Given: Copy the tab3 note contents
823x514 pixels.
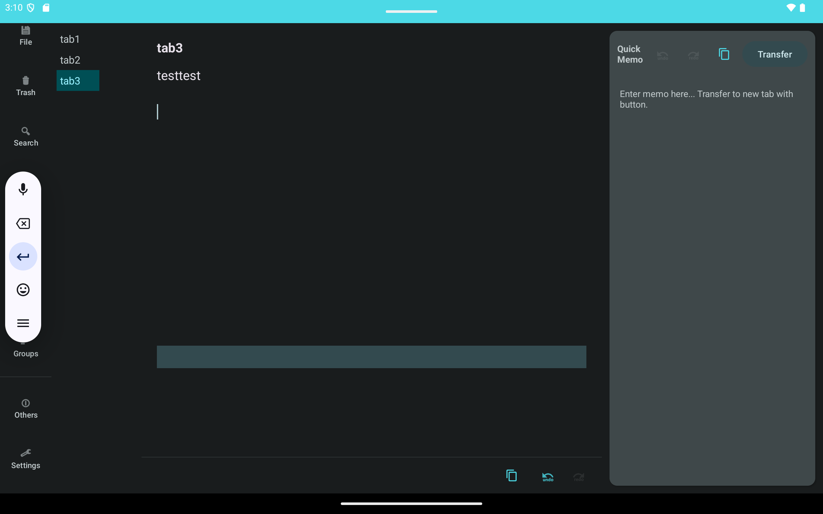Looking at the screenshot, I should coord(511,475).
